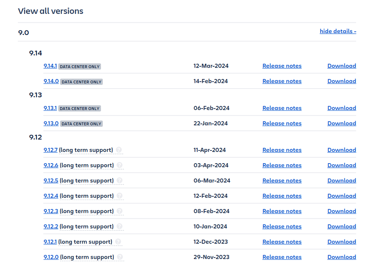
Task: Download the 9.12.7 release
Action: 341,150
